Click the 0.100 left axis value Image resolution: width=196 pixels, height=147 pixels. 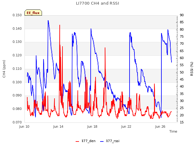(x=17, y=82)
